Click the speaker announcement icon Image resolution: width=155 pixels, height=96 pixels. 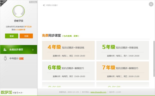[x=44, y=5]
